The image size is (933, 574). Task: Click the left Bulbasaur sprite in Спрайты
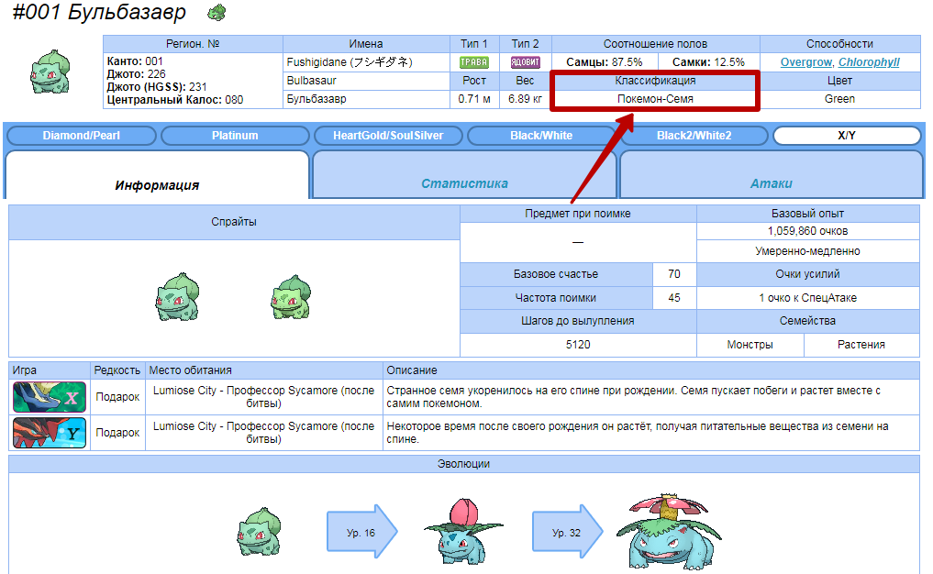tap(177, 297)
